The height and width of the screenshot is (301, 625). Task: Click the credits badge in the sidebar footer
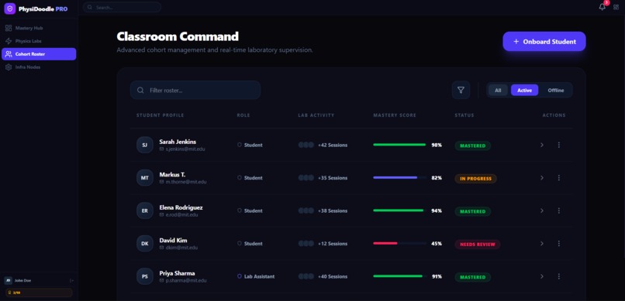(x=39, y=292)
